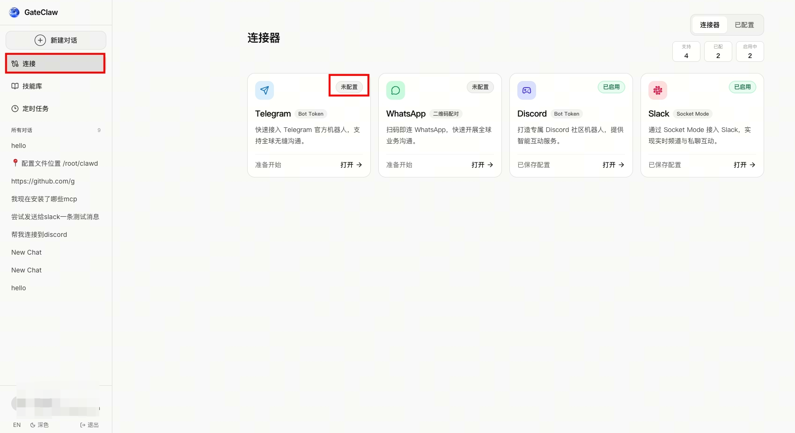Click the Telegram paper plane icon

point(265,90)
